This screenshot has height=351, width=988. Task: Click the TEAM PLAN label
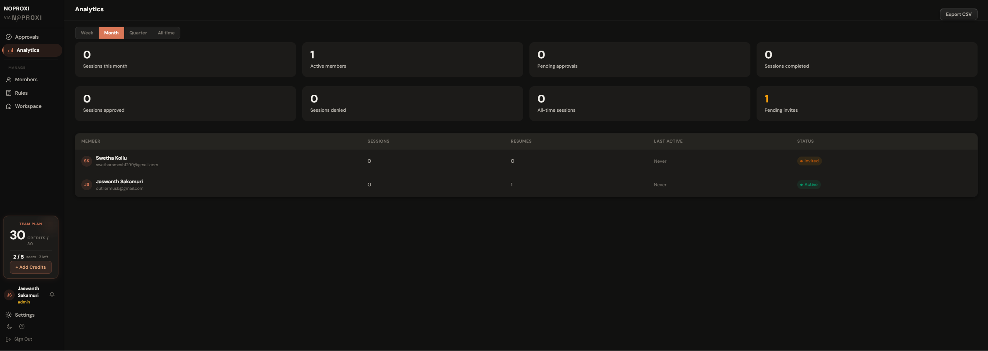(x=31, y=224)
